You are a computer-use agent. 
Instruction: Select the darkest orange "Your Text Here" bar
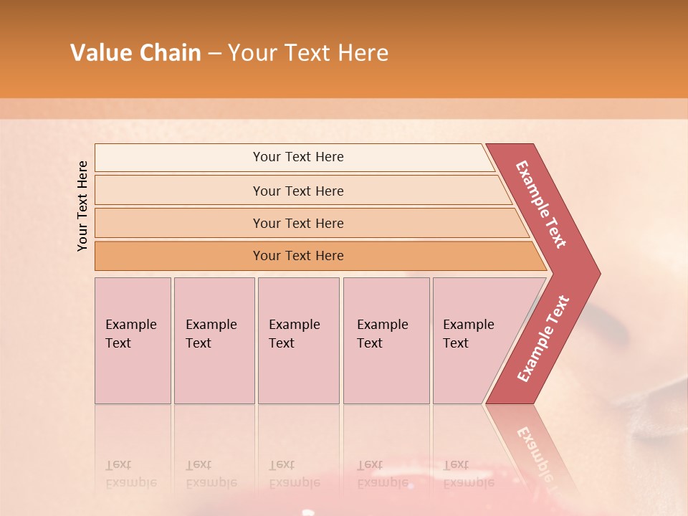[297, 256]
